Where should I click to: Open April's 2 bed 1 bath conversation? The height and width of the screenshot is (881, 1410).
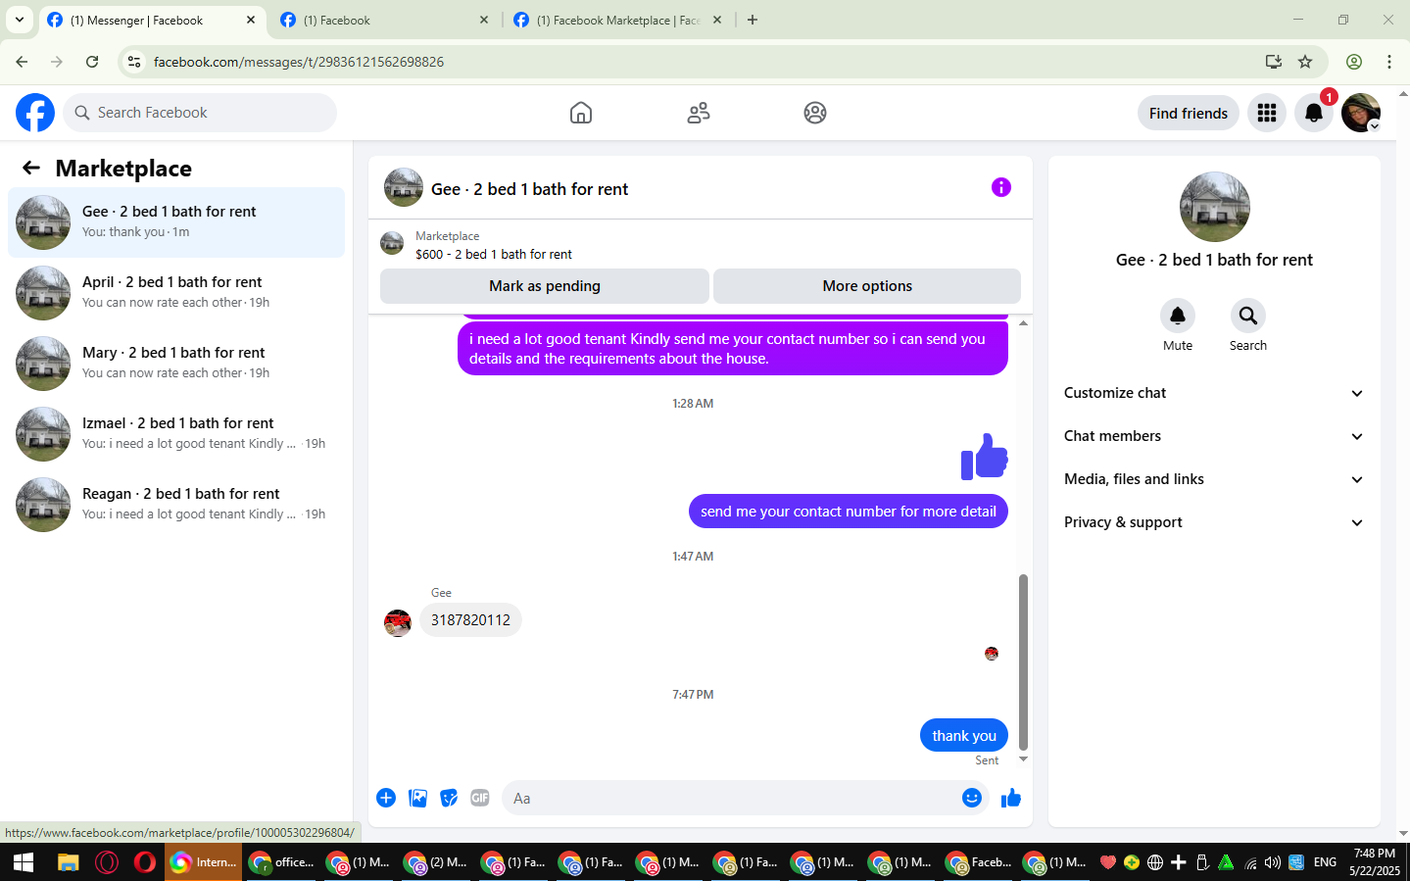pyautogui.click(x=176, y=293)
